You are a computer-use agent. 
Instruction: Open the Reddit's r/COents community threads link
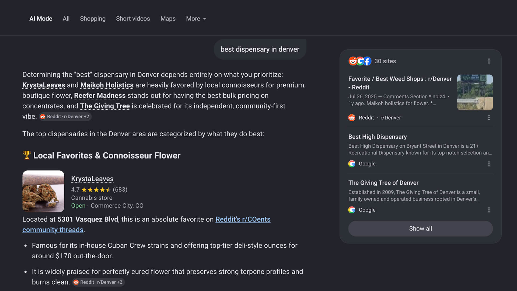(146, 224)
